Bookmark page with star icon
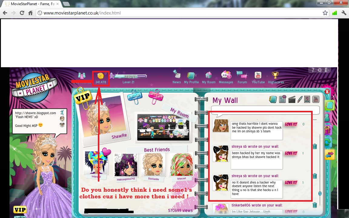The width and height of the screenshot is (349, 218). (325, 13)
